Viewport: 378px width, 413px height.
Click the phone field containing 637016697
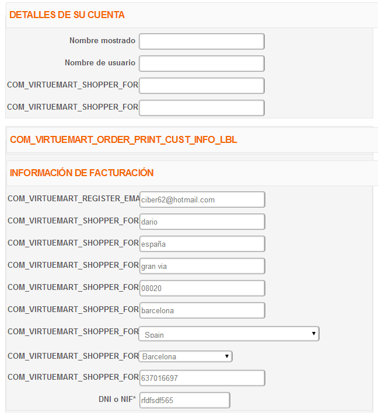point(202,378)
